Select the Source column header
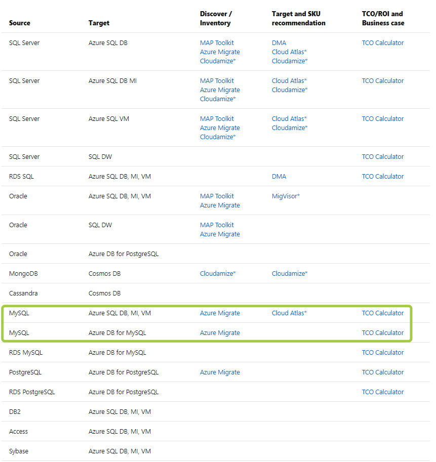Screen dimensions: 436x462 [19, 23]
